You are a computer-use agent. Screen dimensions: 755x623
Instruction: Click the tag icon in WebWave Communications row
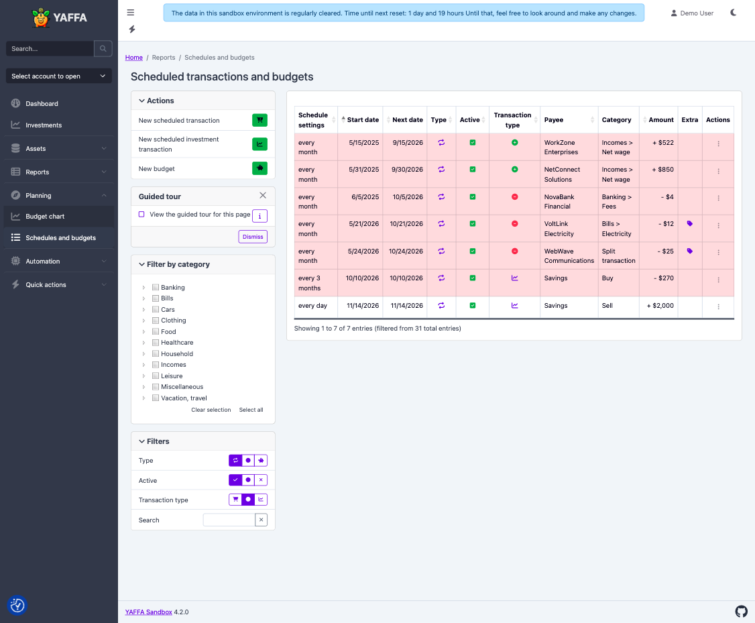click(x=689, y=251)
